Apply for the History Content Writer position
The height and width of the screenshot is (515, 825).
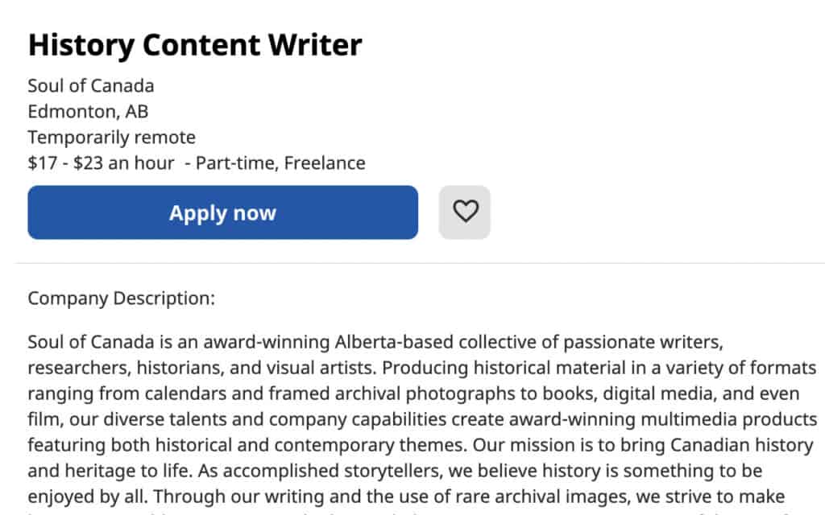coord(222,212)
